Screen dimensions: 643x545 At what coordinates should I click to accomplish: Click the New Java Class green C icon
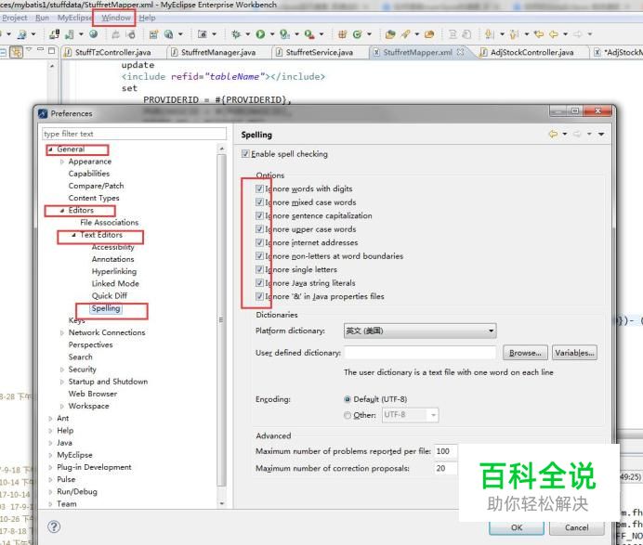357,34
